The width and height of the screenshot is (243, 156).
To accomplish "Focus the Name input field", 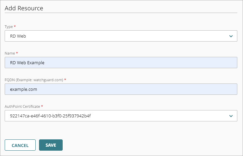I will 121,63.
